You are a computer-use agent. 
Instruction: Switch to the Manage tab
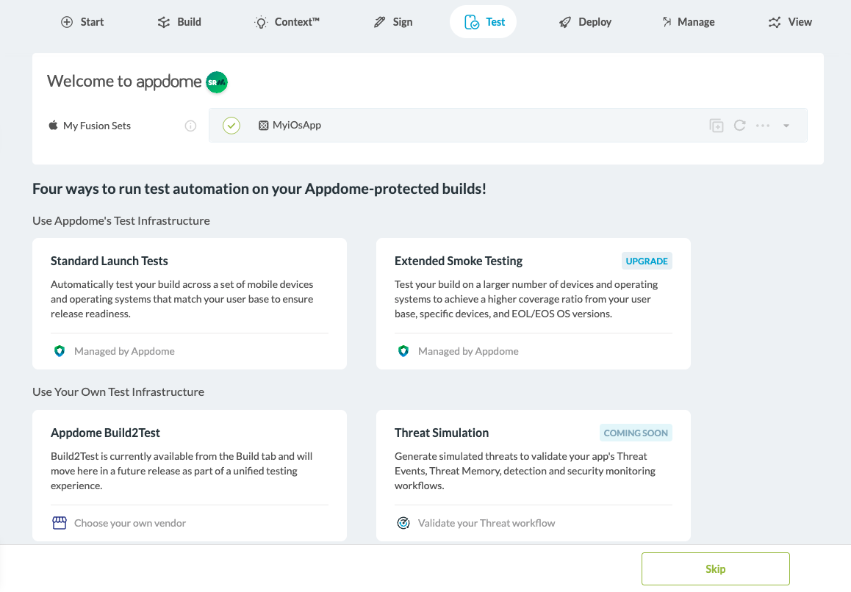point(688,22)
